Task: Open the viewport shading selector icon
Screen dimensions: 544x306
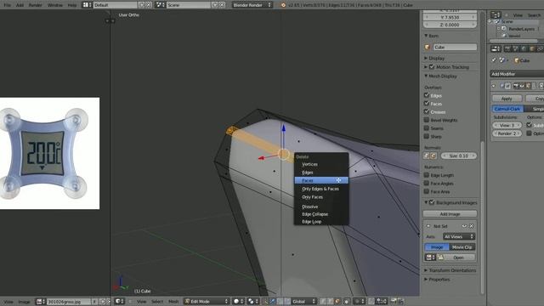Action: pyautogui.click(x=238, y=301)
